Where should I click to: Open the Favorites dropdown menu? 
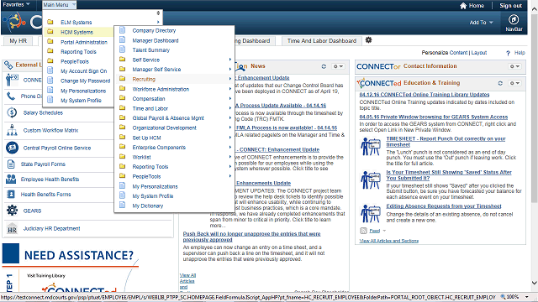16,4
